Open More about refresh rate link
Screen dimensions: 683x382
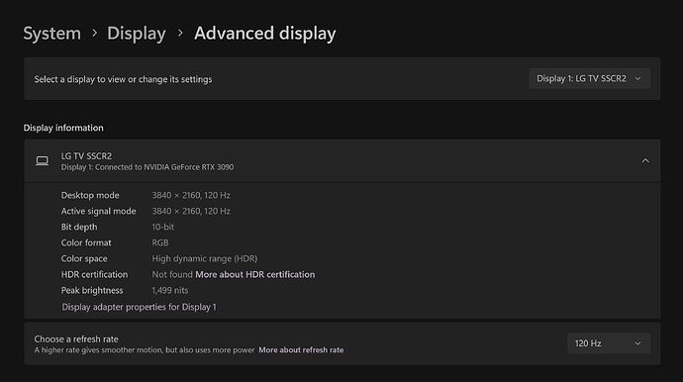[x=301, y=349]
